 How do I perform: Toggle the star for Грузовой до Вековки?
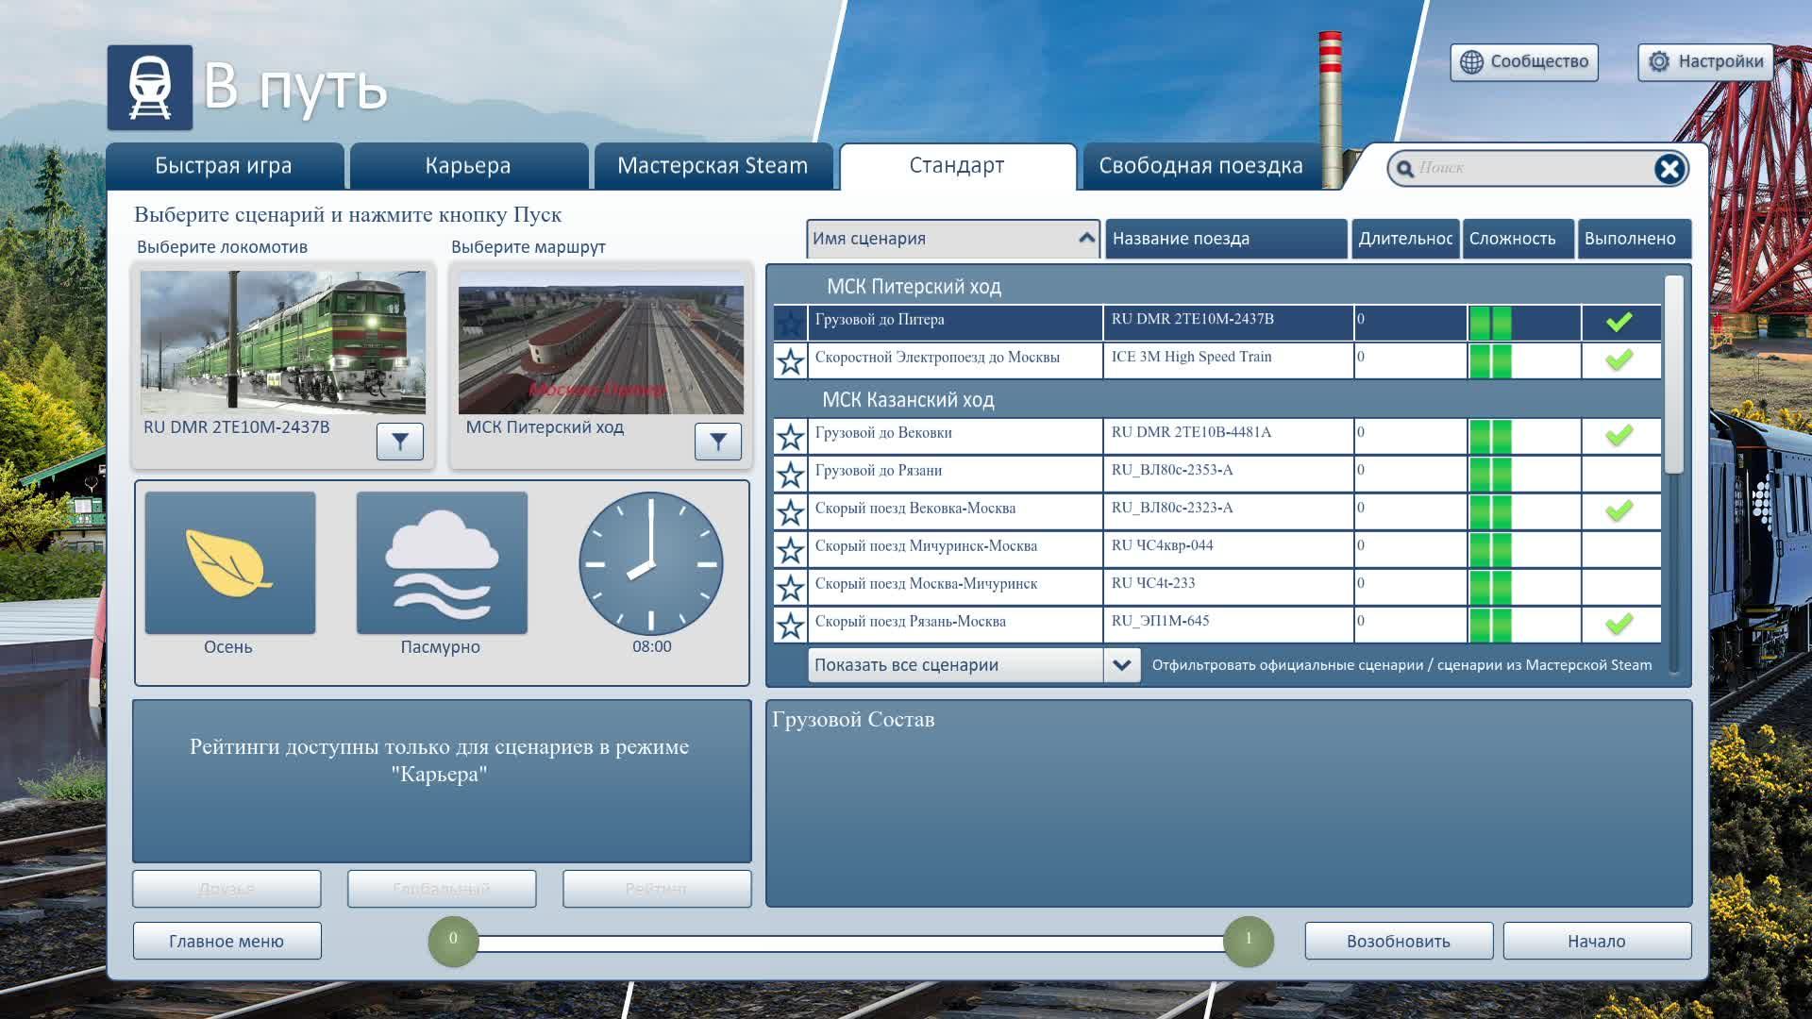789,435
